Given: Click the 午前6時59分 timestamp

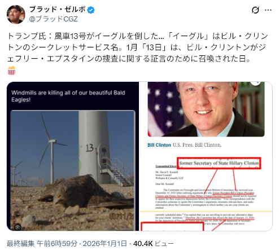Looking at the screenshot, I should [57, 244].
